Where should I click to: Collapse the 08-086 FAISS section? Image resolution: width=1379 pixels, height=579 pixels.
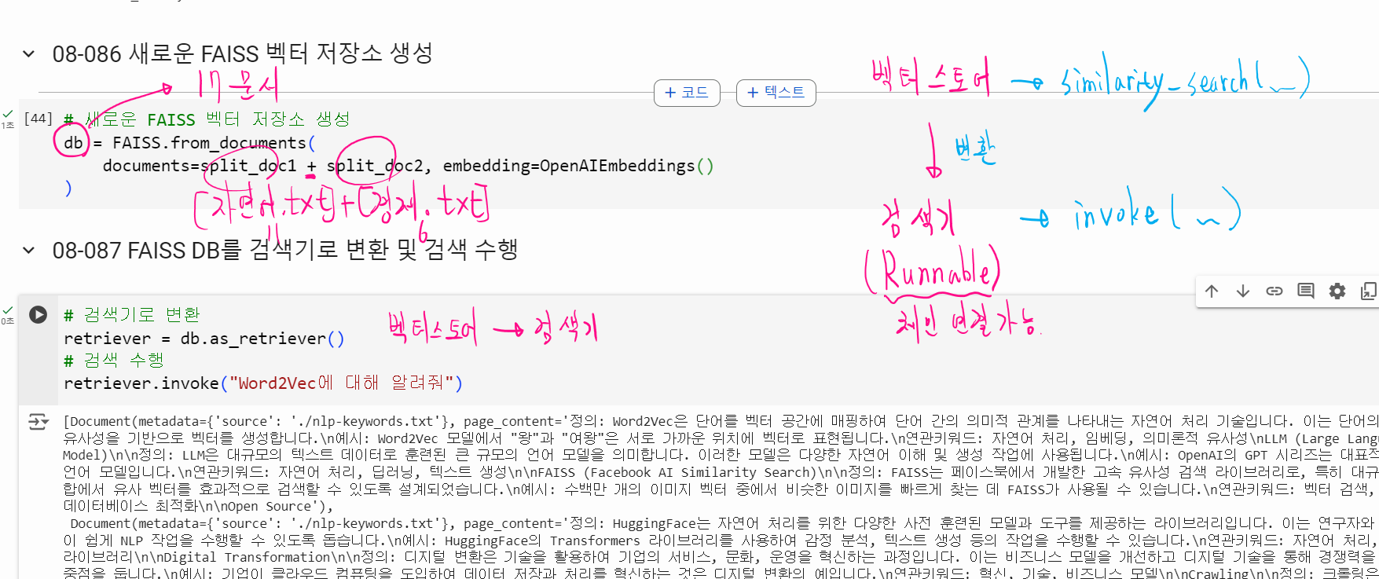coord(29,54)
